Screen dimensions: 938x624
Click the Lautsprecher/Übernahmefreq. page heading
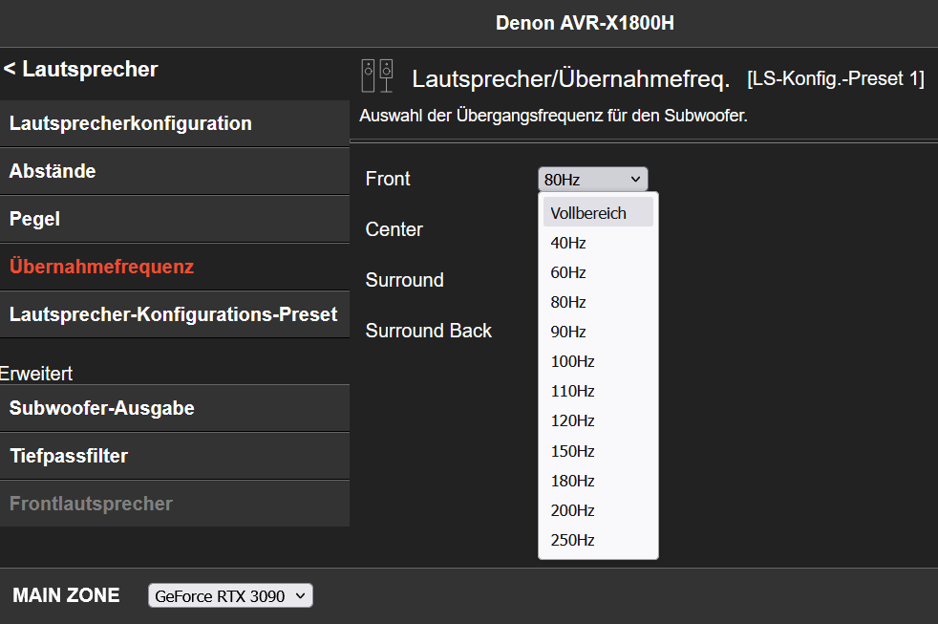(570, 79)
